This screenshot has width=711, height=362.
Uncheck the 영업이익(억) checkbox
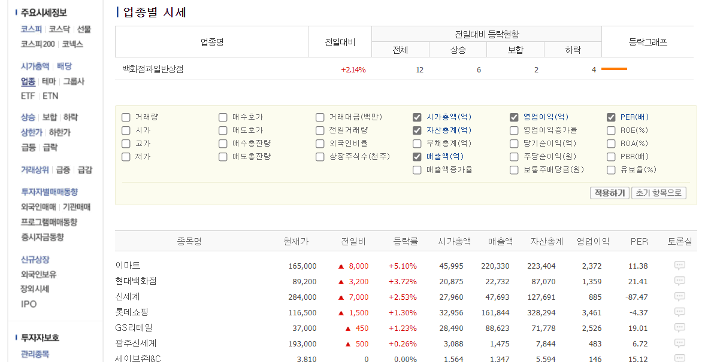point(514,117)
